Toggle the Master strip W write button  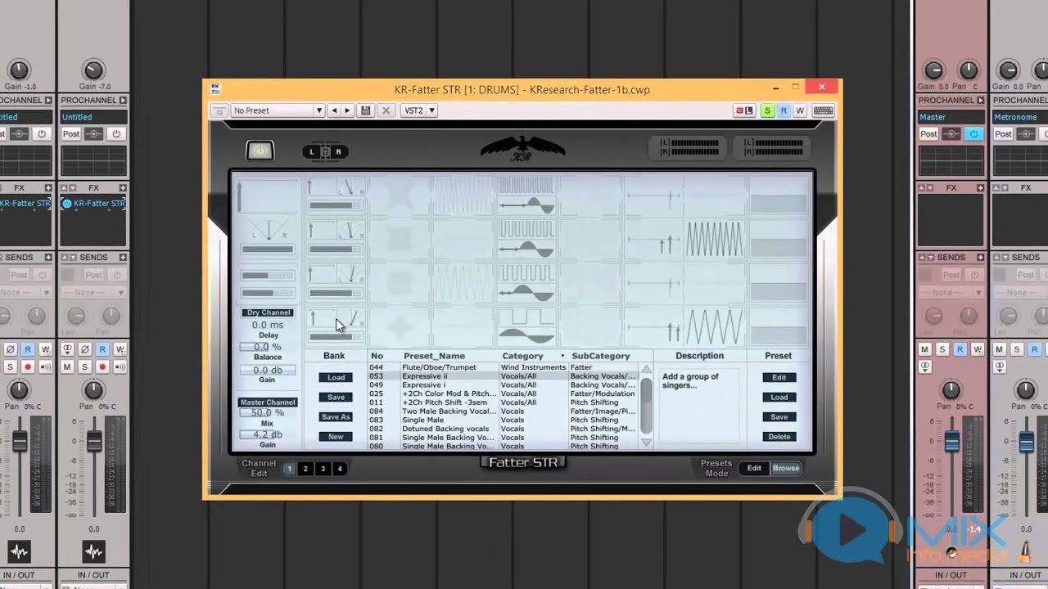coord(976,349)
